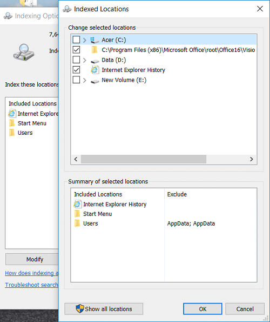Click the Show all locations button
The image size is (270, 322).
(x=104, y=309)
